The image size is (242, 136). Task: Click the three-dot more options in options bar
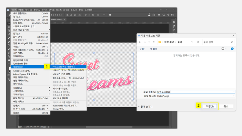click(x=104, y=15)
